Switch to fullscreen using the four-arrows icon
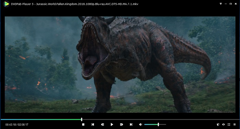This screenshot has width=240, height=129. point(229,125)
